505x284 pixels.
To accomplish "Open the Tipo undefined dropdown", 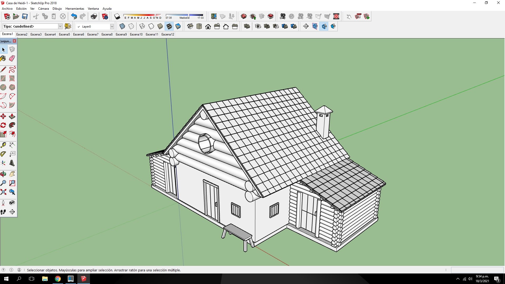I will pyautogui.click(x=60, y=26).
